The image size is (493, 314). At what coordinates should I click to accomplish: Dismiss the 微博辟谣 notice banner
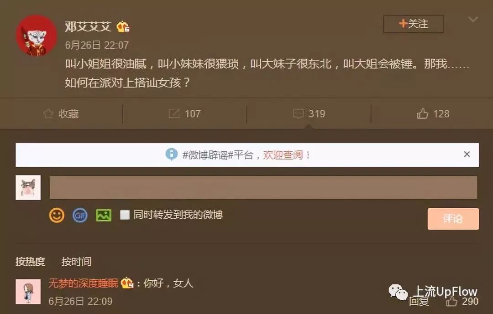click(x=467, y=154)
